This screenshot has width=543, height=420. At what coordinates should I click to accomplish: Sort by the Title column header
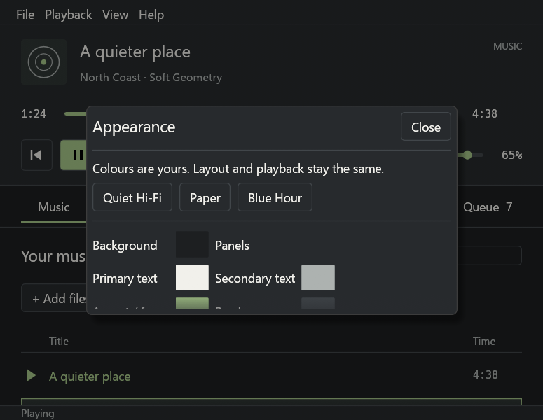59,342
